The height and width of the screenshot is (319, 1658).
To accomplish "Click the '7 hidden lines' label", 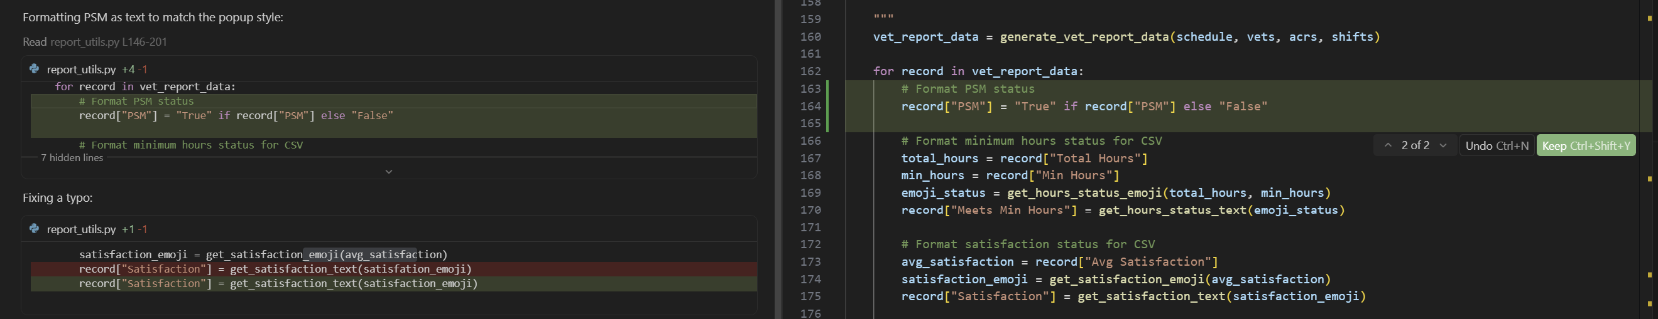I will pyautogui.click(x=72, y=158).
